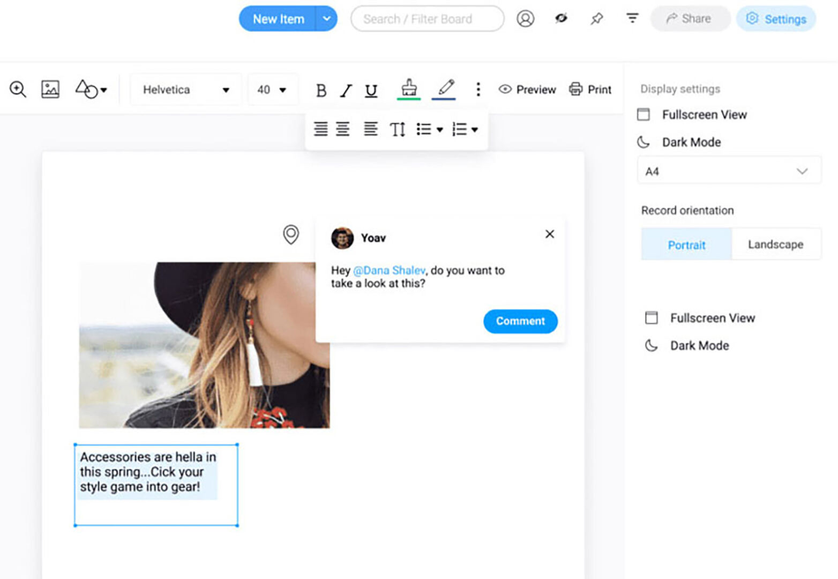The image size is (838, 579).
Task: Pick the fill color paint bucket swatch
Action: click(409, 88)
